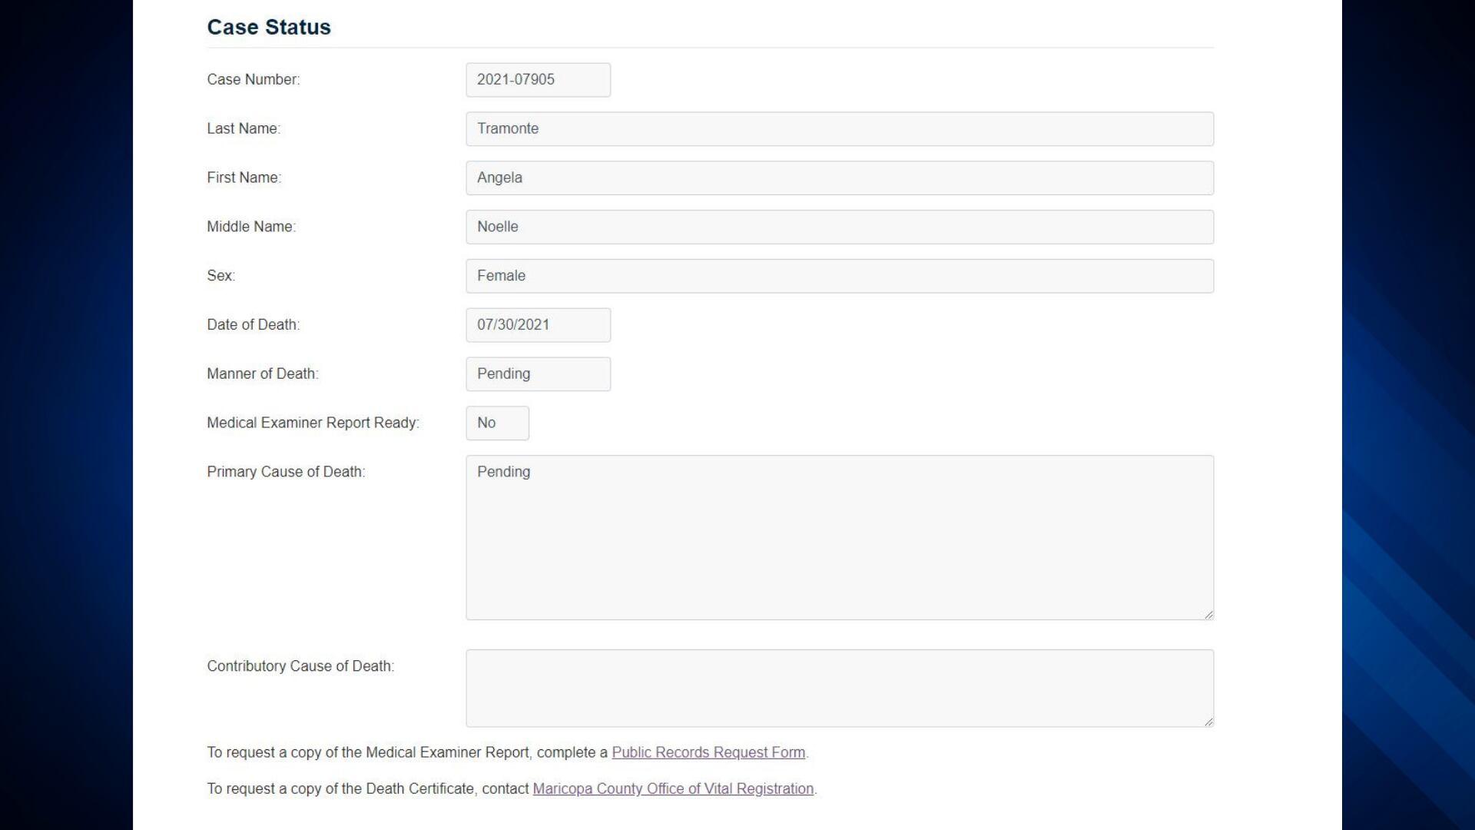This screenshot has width=1475, height=830.
Task: Click the Manner of Death label
Action: click(262, 374)
